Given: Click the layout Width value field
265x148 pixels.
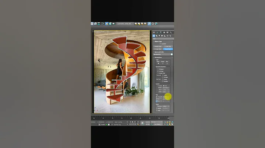Looking at the screenshot, I should coord(166,92).
